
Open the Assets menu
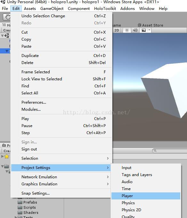pos(30,8)
